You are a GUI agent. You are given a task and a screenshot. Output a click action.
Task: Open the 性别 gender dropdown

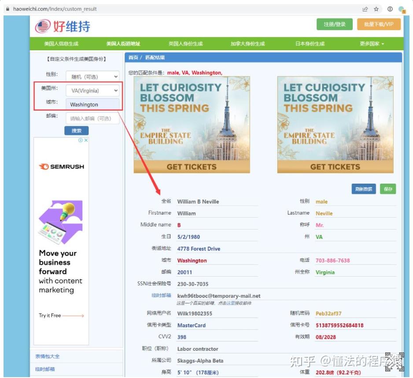92,76
